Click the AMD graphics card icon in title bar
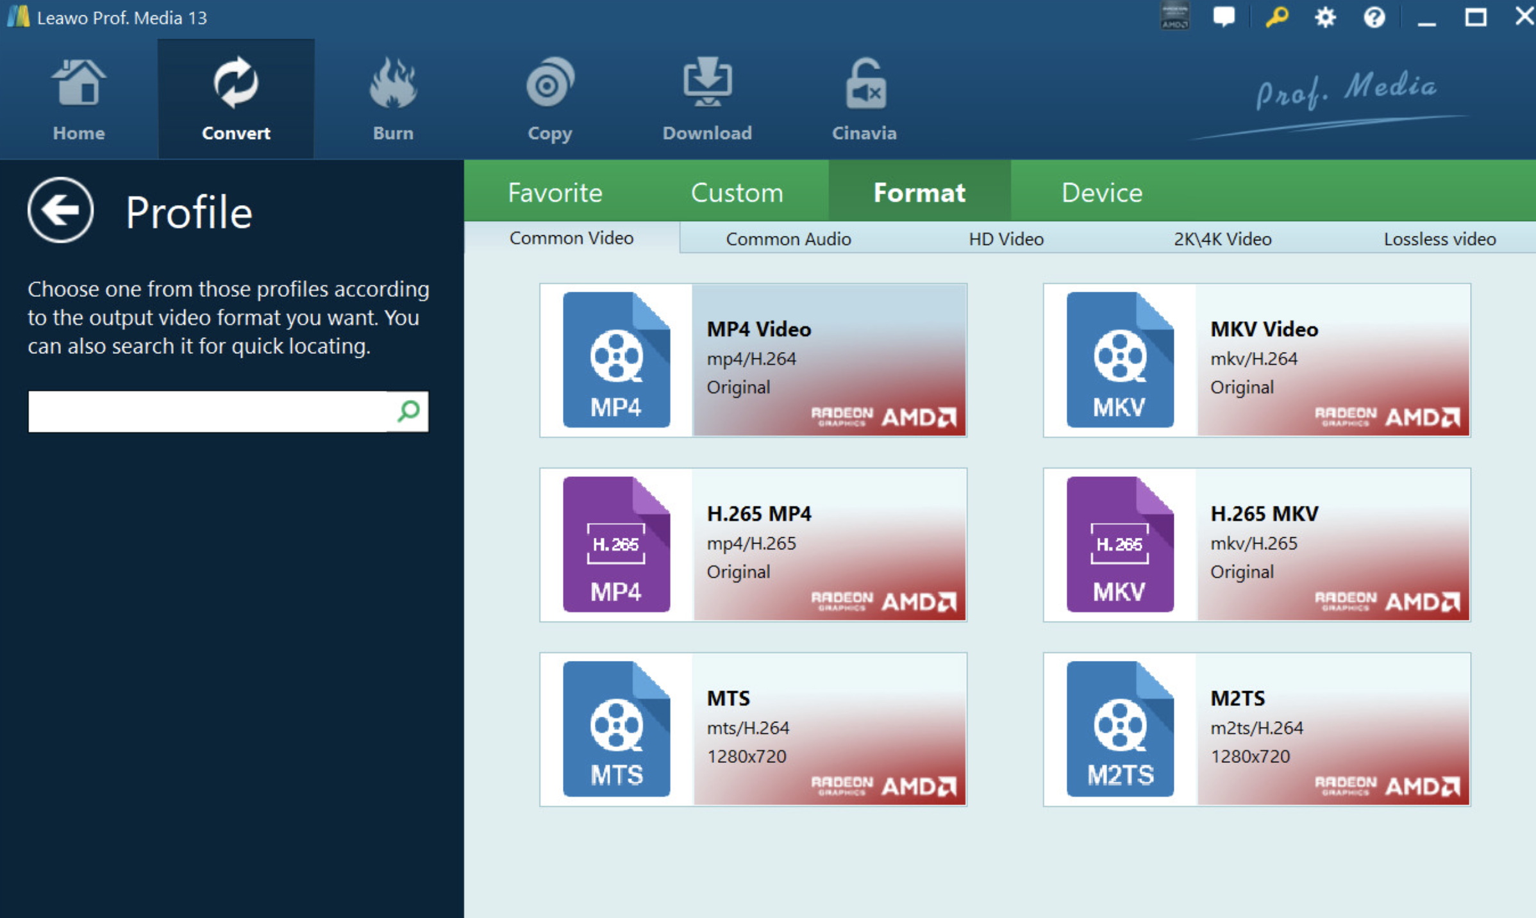Screen dimensions: 1536x918 pyautogui.click(x=1174, y=16)
